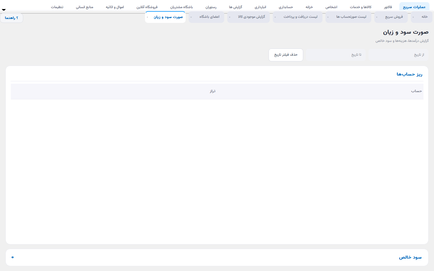Open the باشگاه مشتریان menu
Image resolution: width=434 pixels, height=271 pixels.
coord(181,7)
